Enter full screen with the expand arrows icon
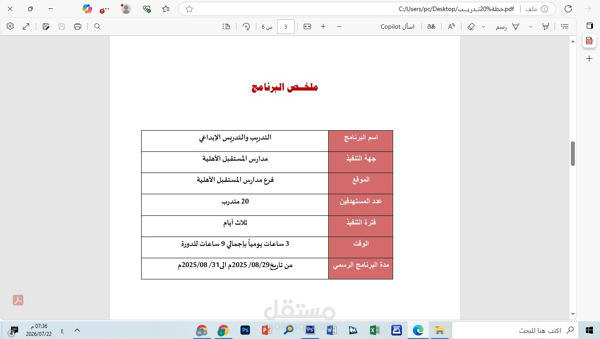 tap(26, 26)
